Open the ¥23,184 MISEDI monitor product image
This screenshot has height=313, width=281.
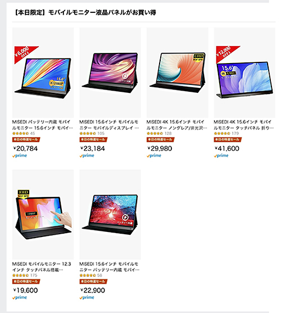click(x=110, y=73)
